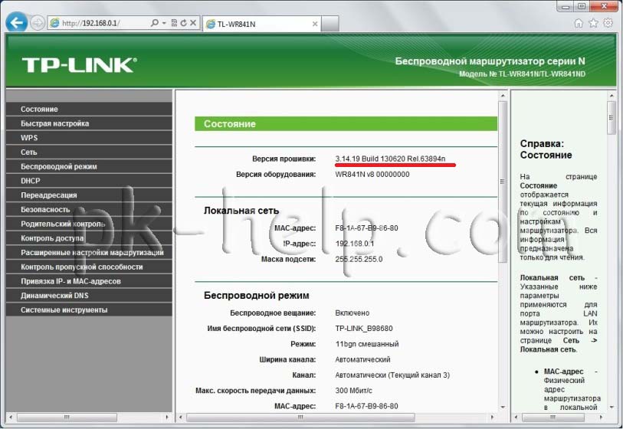The width and height of the screenshot is (623, 429).
Task: Click left menu horizontal scrollbar left arrow
Action: click(x=11, y=417)
